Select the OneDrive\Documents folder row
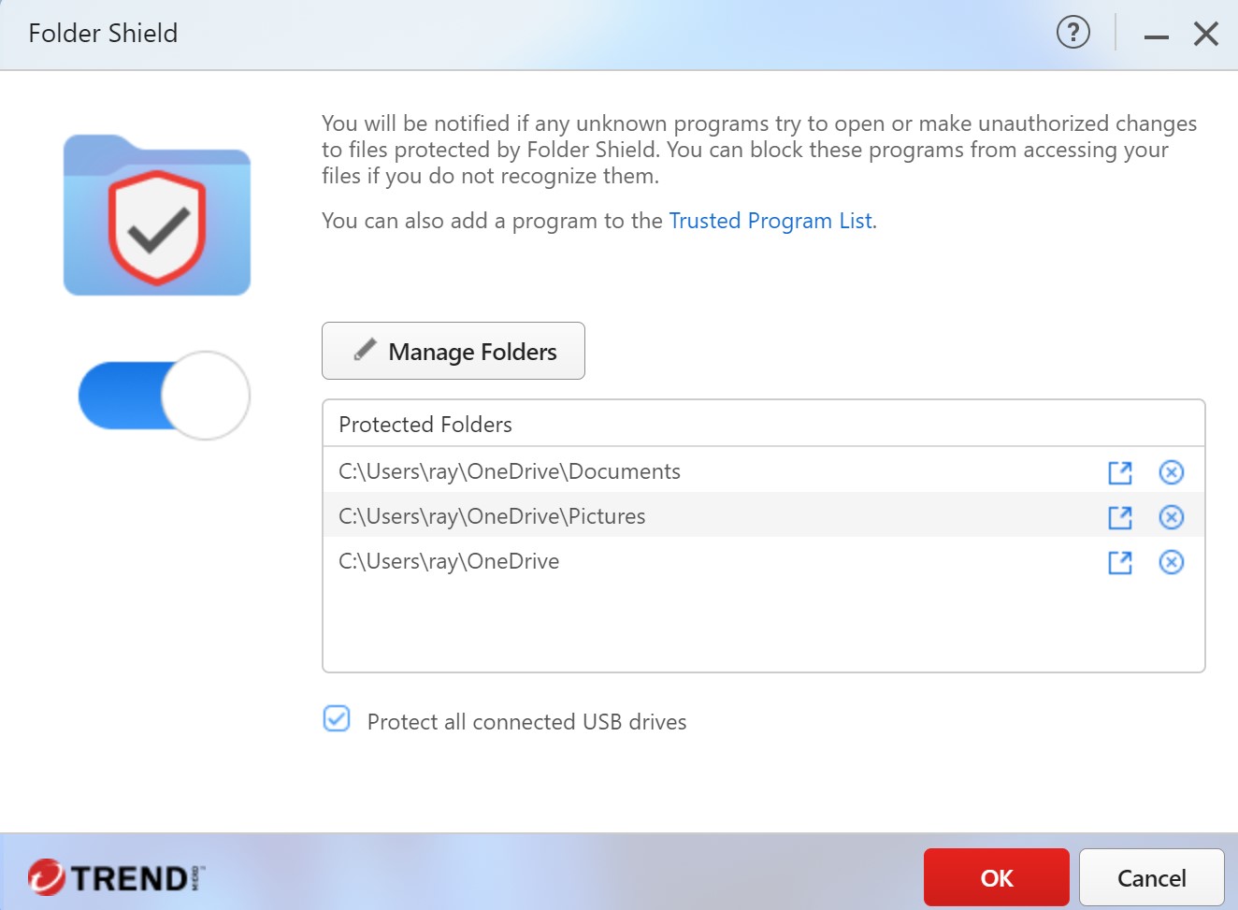The height and width of the screenshot is (910, 1238). pyautogui.click(x=510, y=472)
